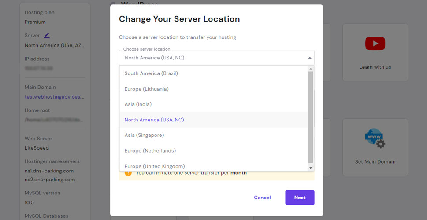Choose Europe (Lithuania) server location

tap(214, 89)
